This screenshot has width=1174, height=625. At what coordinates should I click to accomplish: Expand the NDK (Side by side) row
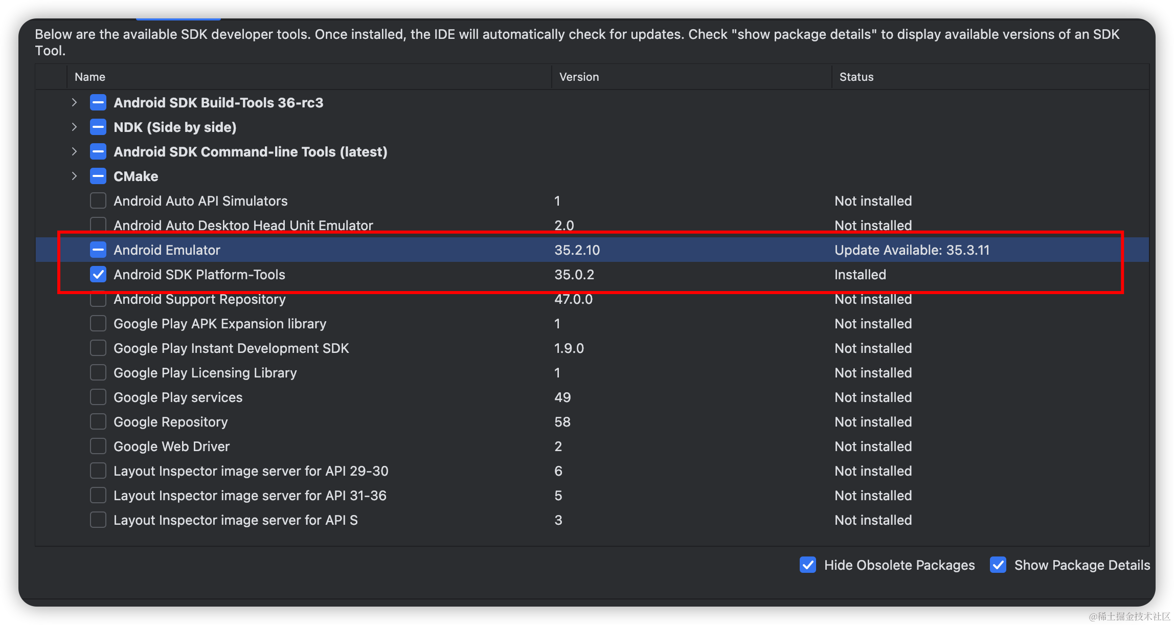coord(75,127)
